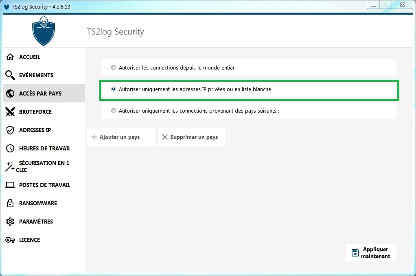
Task: Open the BRUTEFORCE section
Action: 44,111
